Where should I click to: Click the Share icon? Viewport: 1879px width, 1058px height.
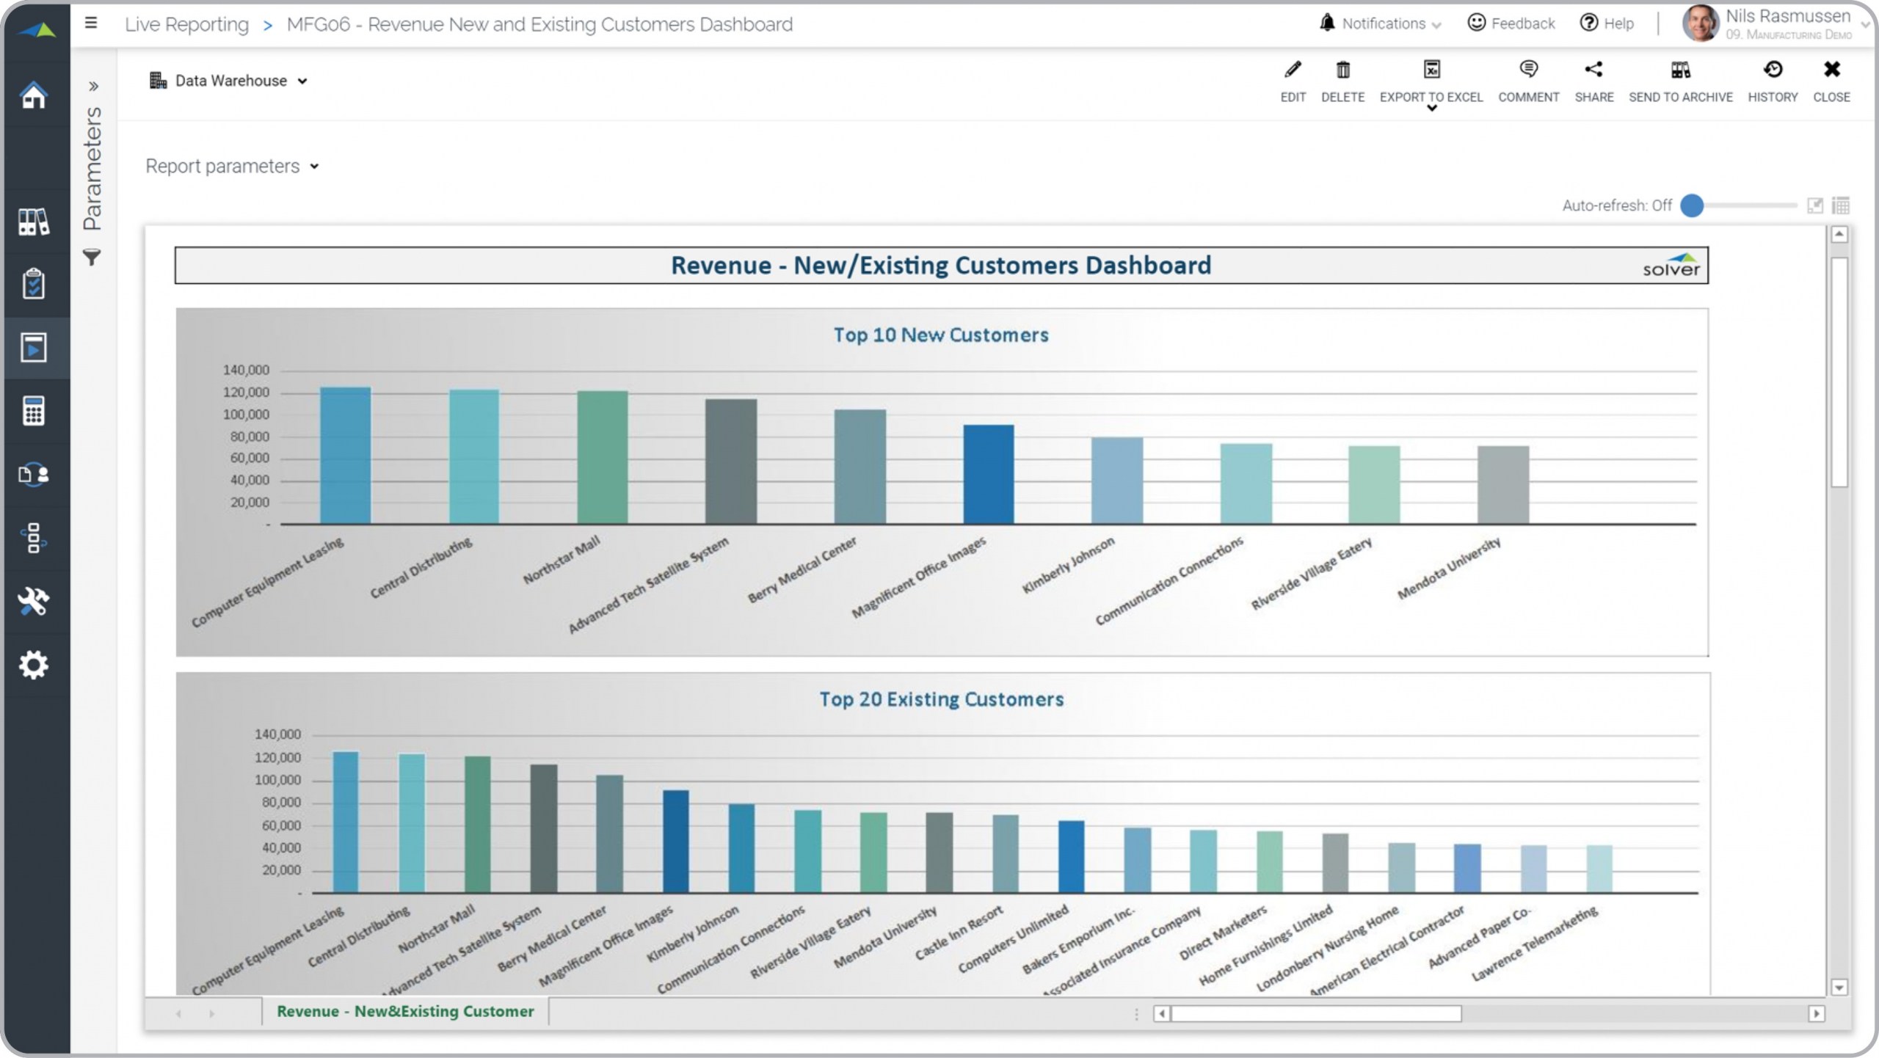coord(1593,70)
